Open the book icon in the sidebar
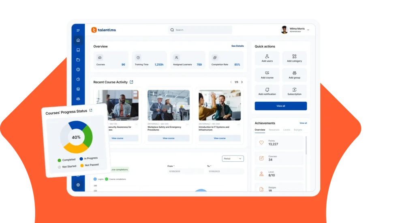 [x=78, y=50]
